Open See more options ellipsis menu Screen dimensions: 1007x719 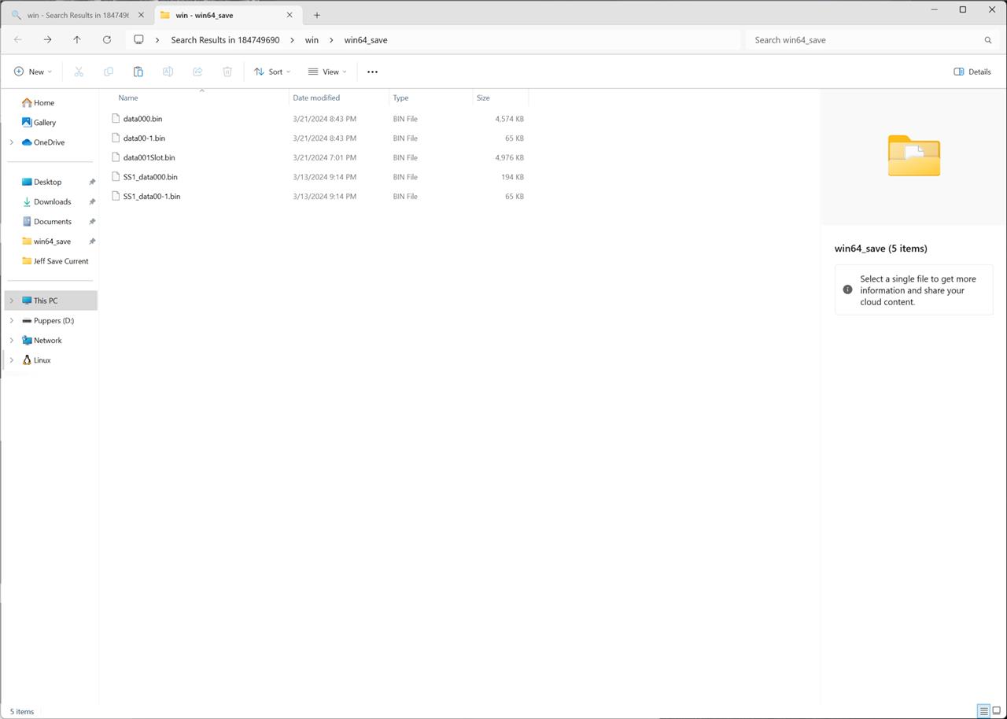coord(372,72)
